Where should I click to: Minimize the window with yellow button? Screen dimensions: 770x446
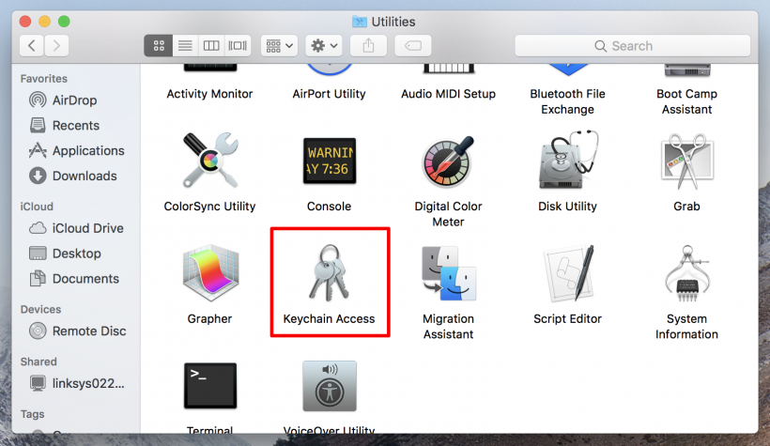[45, 22]
